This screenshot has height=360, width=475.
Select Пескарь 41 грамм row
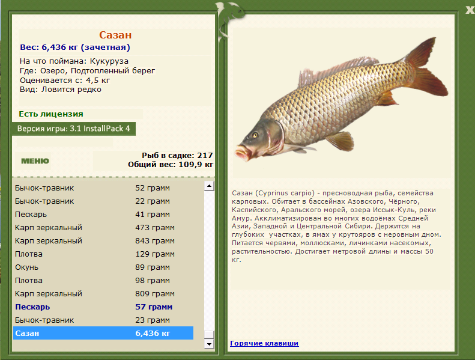click(103, 215)
